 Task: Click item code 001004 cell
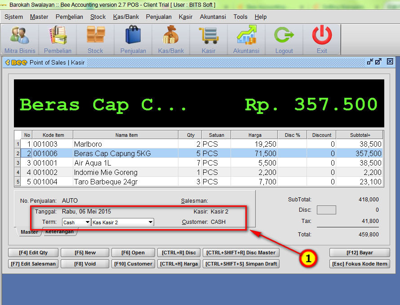pos(53,182)
